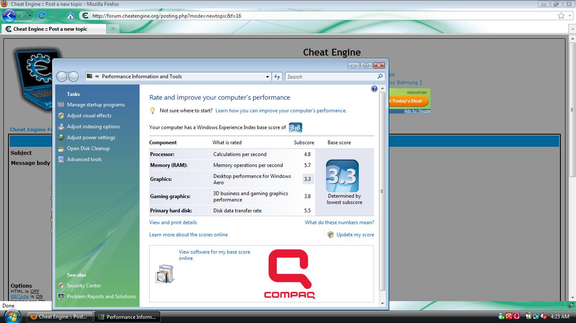Click the muted volume tray icon
The image size is (576, 323).
(544, 316)
